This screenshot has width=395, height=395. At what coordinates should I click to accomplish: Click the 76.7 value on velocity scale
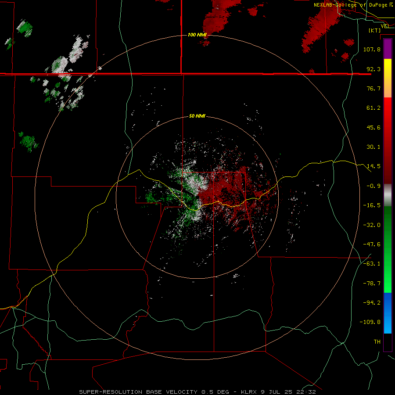[x=373, y=88]
